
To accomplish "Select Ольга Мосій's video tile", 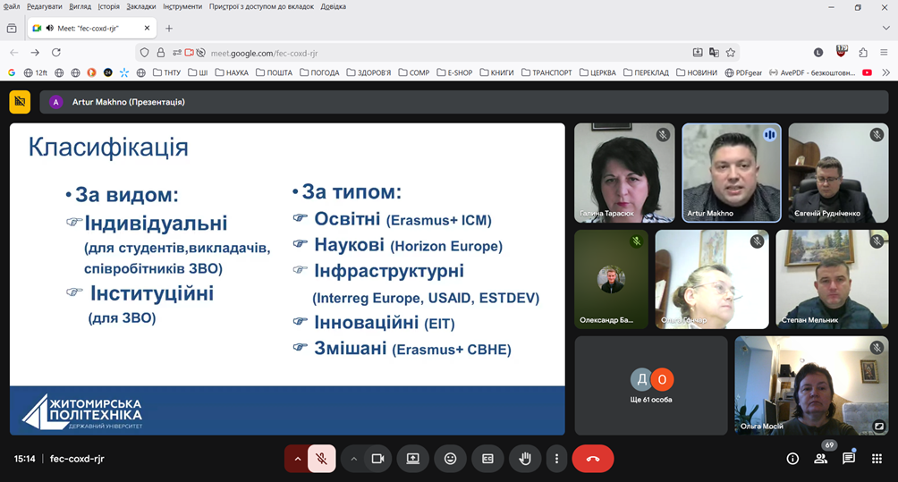I will click(x=811, y=385).
